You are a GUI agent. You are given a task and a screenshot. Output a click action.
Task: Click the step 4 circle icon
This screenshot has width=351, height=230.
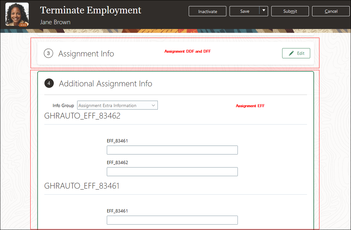coord(49,84)
